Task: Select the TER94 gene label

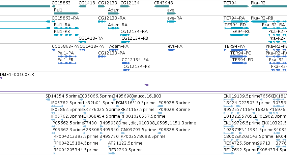Action: pos(230,3)
